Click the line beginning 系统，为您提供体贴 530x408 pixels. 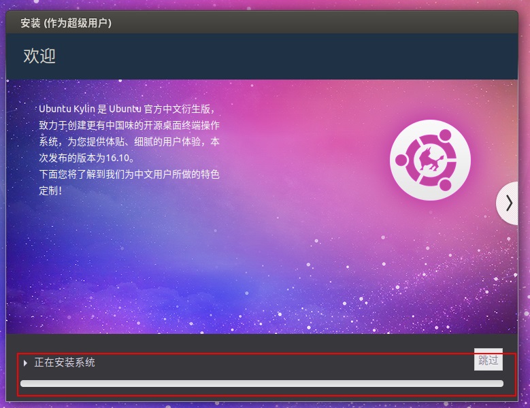click(129, 141)
